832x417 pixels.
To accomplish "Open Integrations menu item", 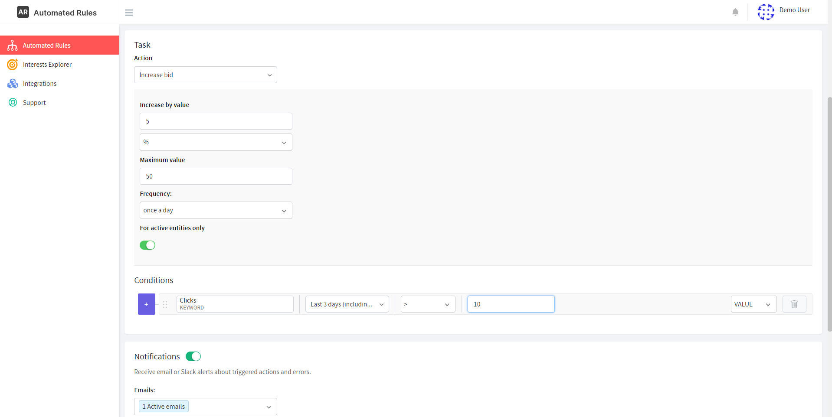I will (59, 84).
